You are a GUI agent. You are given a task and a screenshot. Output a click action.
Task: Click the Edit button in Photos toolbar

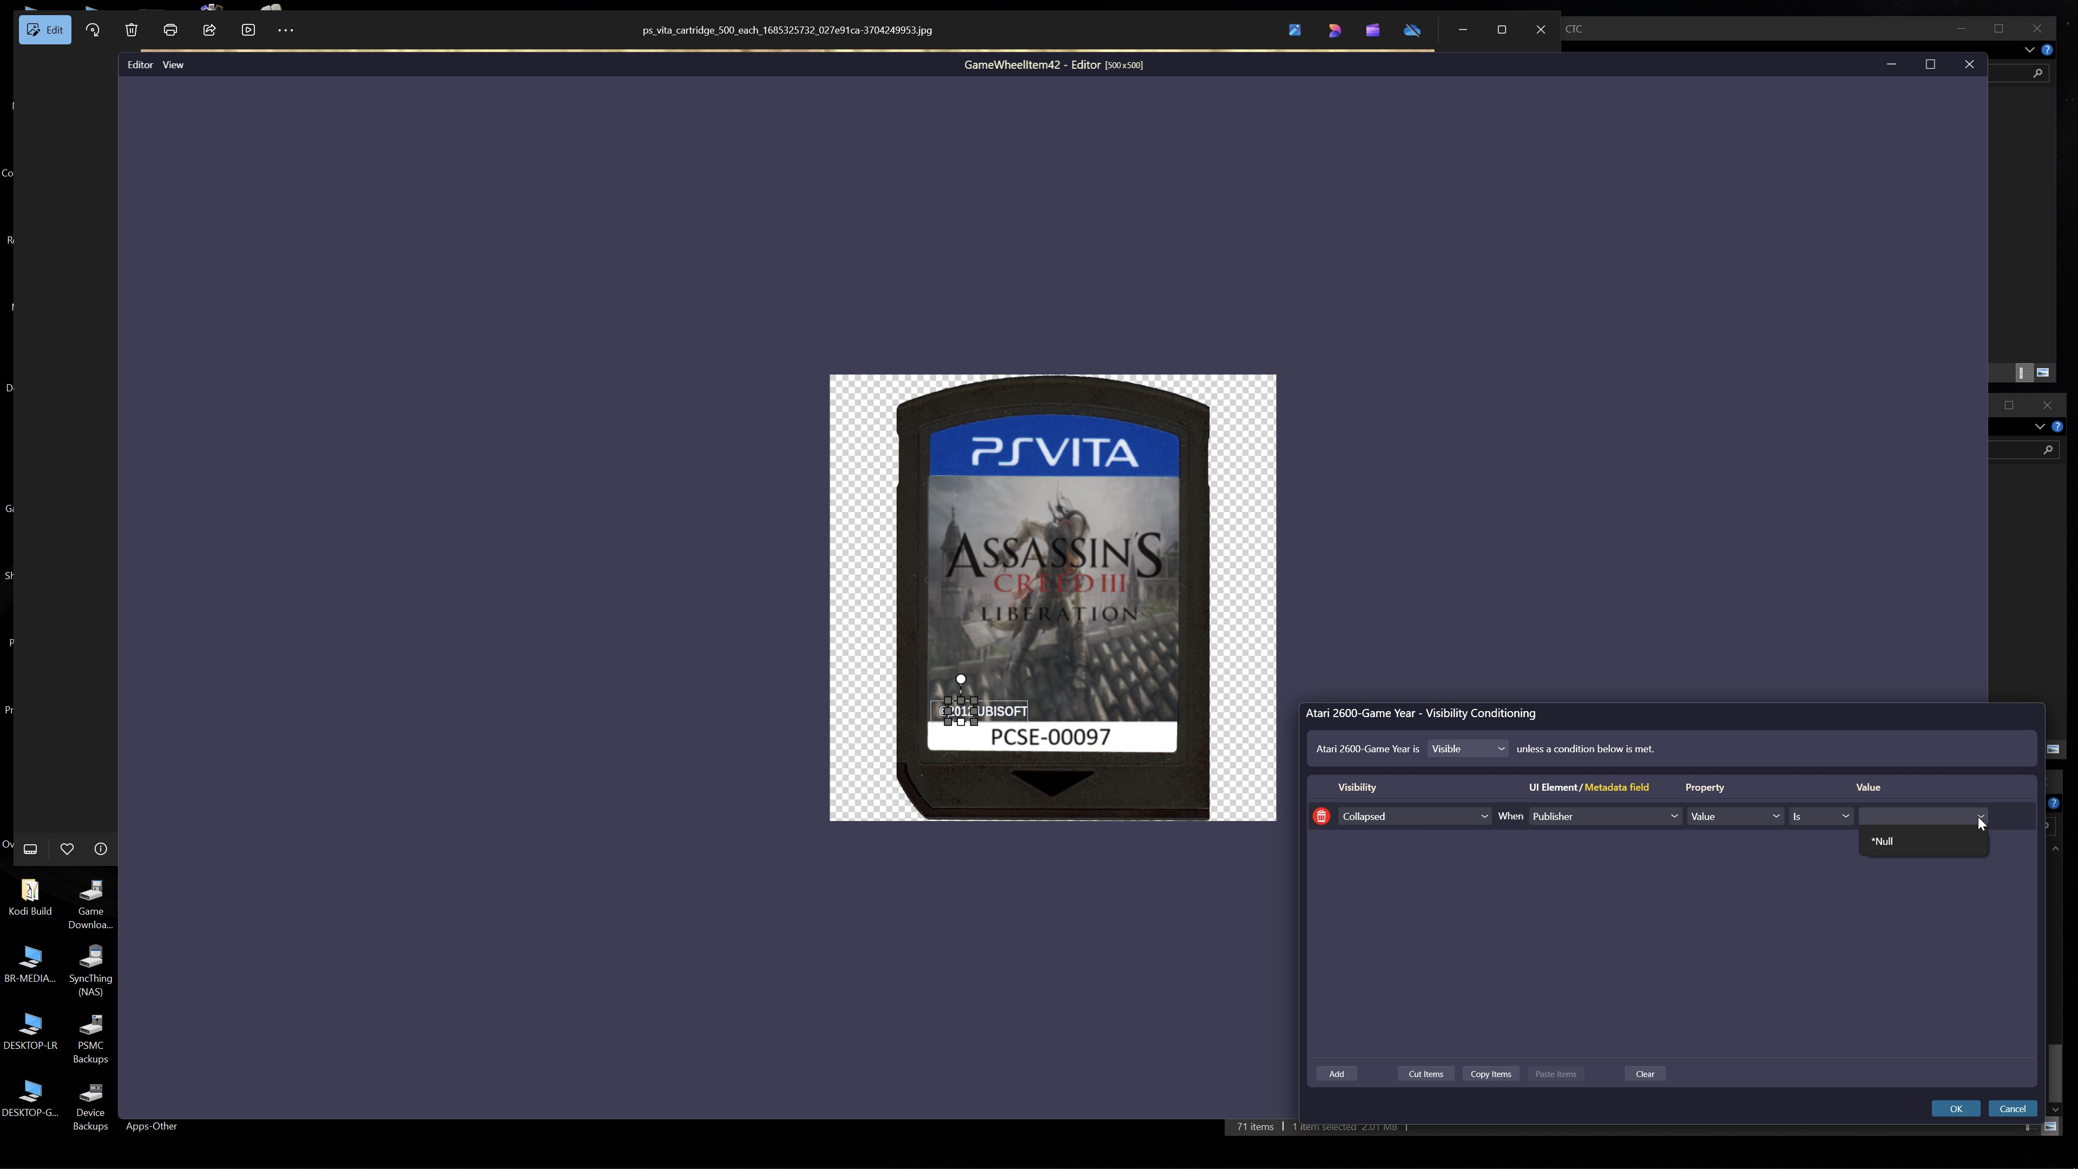pos(45,30)
